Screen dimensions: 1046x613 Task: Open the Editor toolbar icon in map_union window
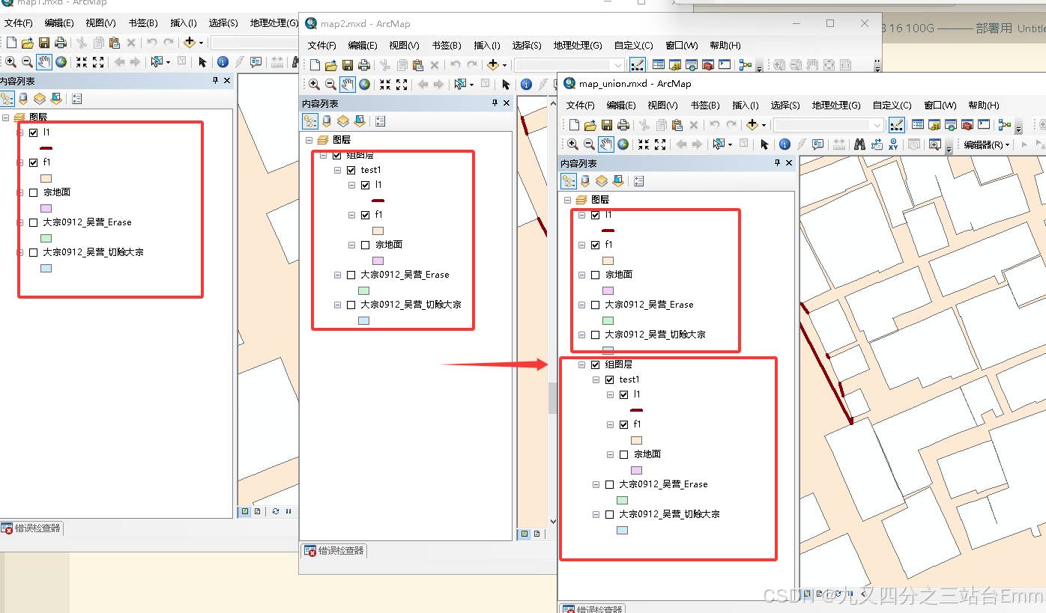tap(896, 125)
